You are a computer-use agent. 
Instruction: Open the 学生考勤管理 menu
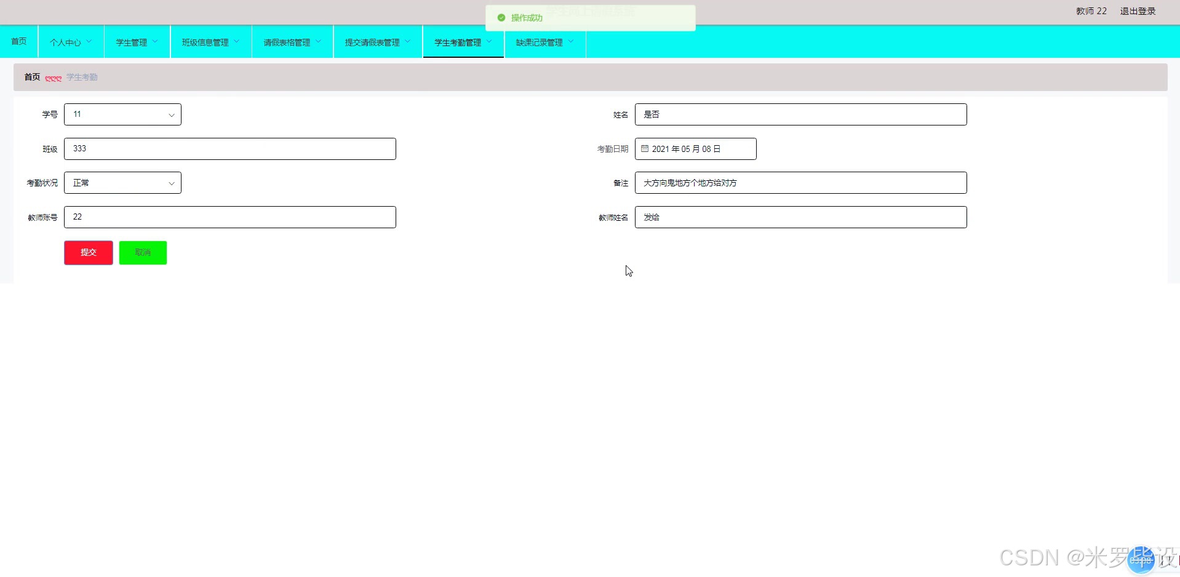tap(463, 42)
